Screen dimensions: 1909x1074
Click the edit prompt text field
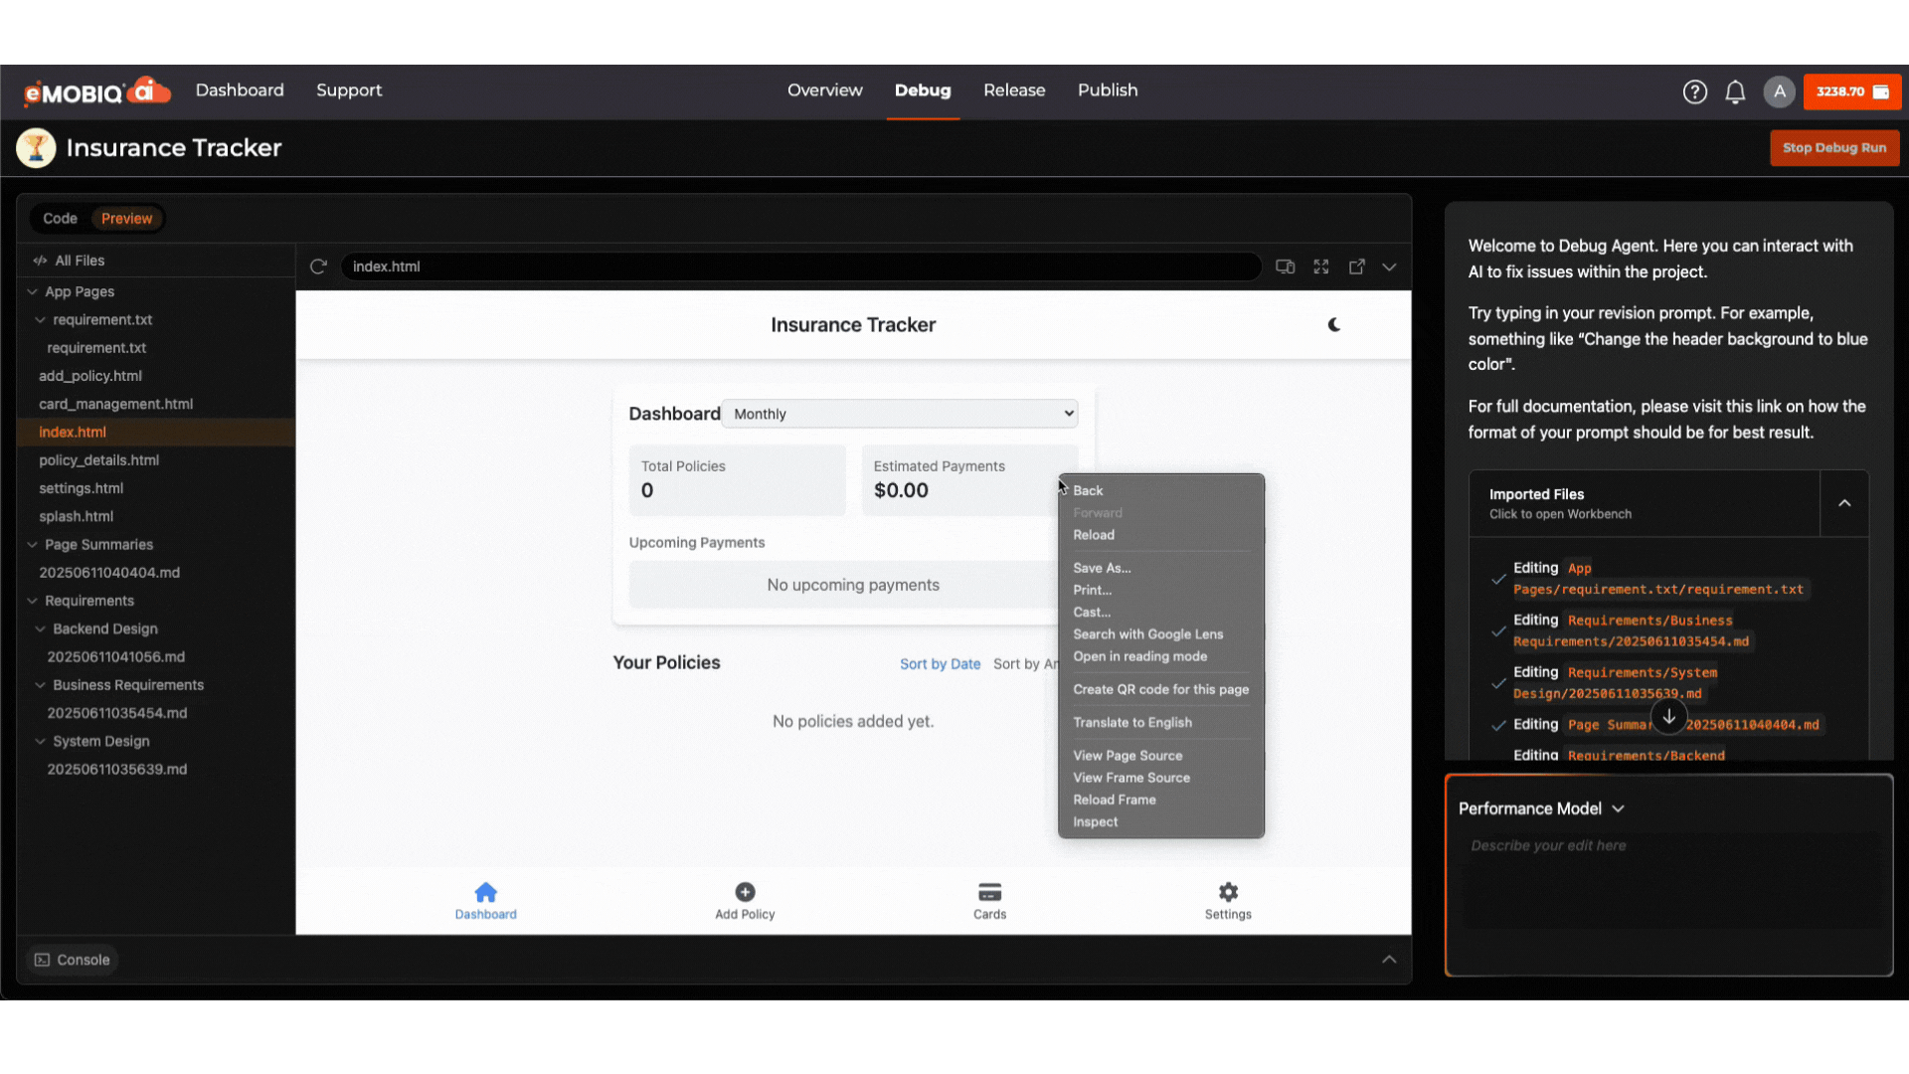1668,875
